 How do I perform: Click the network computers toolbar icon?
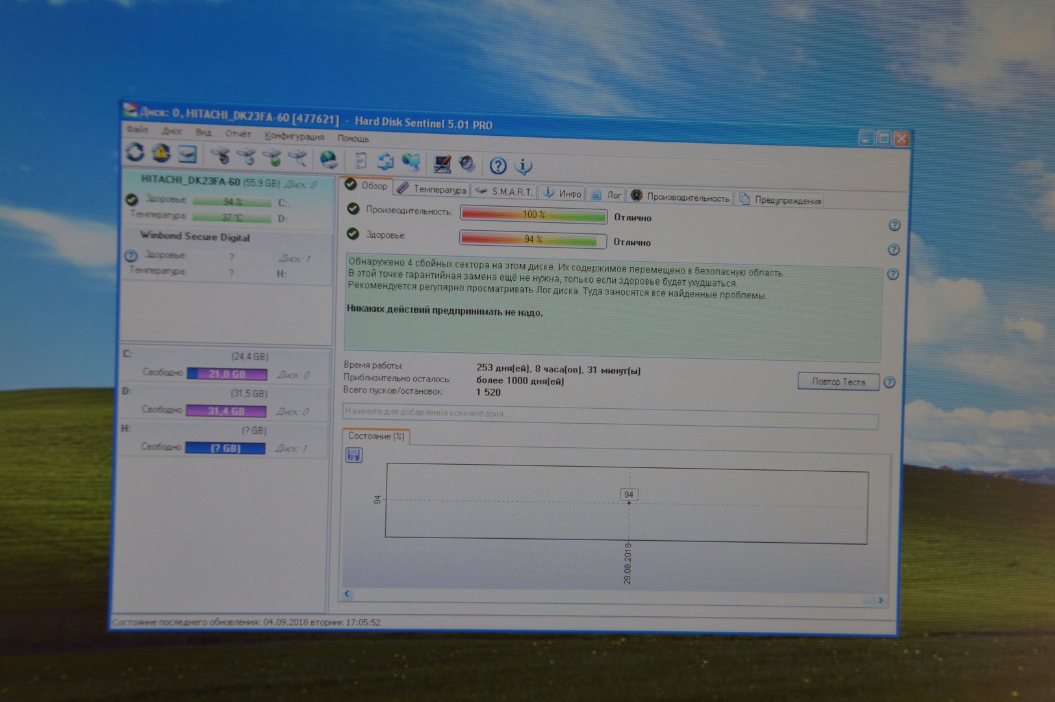click(x=411, y=162)
